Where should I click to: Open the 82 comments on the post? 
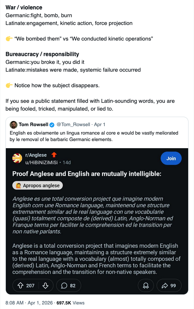pyautogui.click(x=68, y=285)
